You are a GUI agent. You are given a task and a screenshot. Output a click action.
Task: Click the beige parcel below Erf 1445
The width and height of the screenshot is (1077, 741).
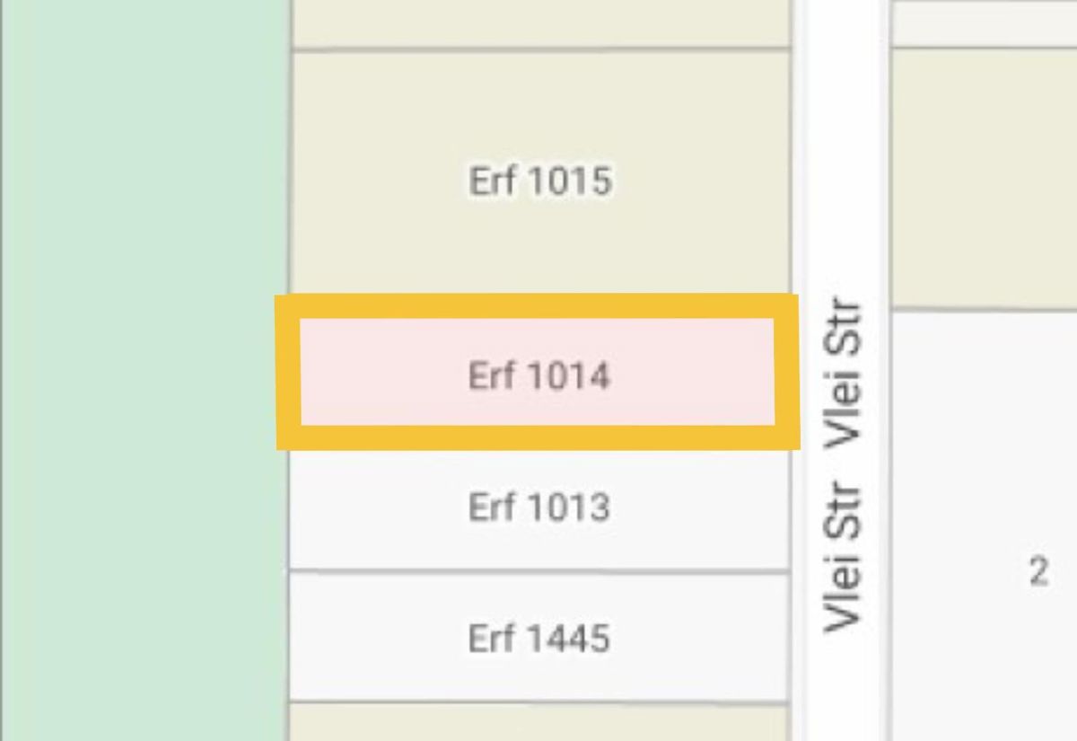click(540, 723)
